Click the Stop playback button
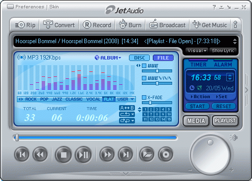252x181 pixels. point(63,155)
